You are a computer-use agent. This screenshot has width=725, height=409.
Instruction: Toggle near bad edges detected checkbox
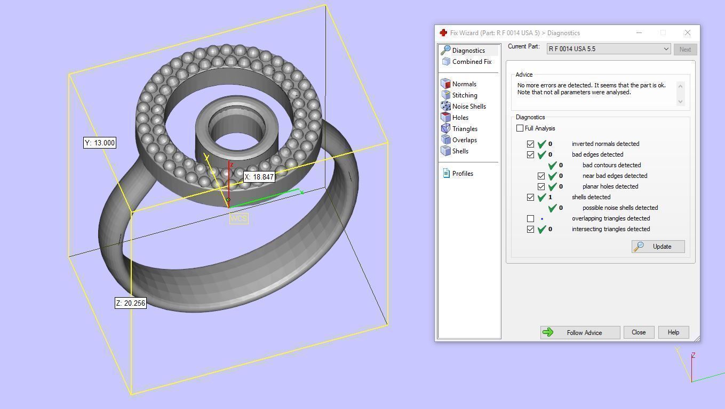pos(541,176)
